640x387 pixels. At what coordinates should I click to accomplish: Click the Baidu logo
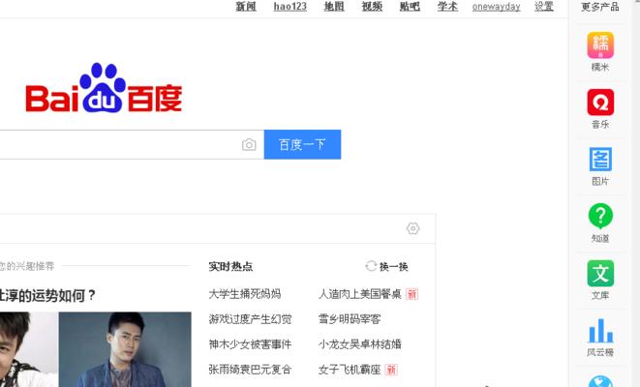coord(104,88)
